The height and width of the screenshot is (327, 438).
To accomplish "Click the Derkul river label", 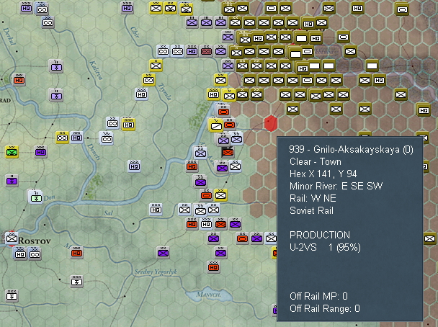I will pyautogui.click(x=9, y=36).
